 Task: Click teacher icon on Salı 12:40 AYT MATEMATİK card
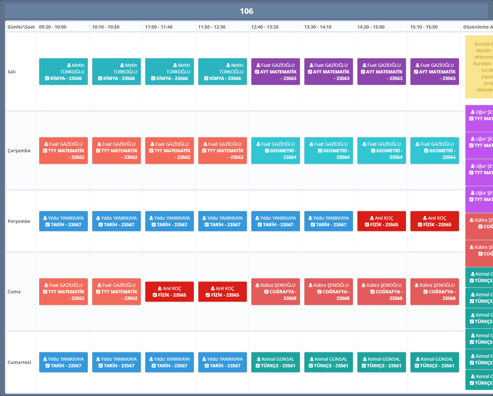[258, 65]
